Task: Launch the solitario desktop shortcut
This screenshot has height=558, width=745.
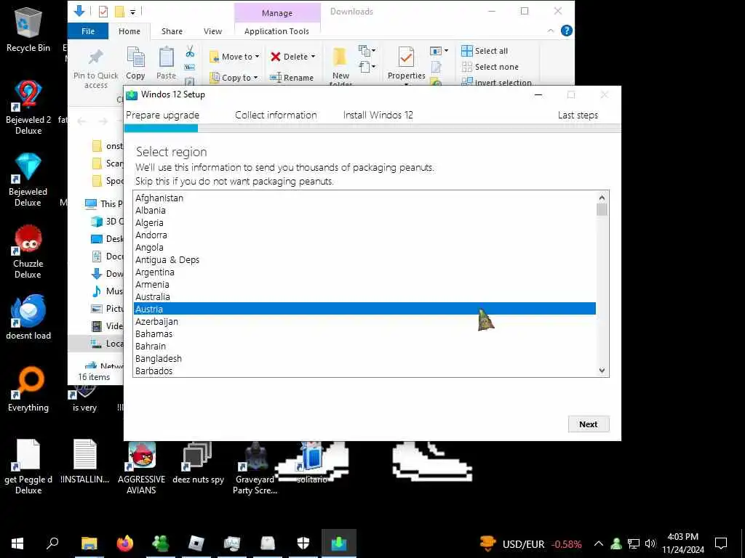Action: tap(312, 462)
